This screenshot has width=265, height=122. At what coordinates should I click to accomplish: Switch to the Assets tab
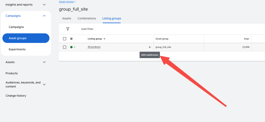(67, 18)
